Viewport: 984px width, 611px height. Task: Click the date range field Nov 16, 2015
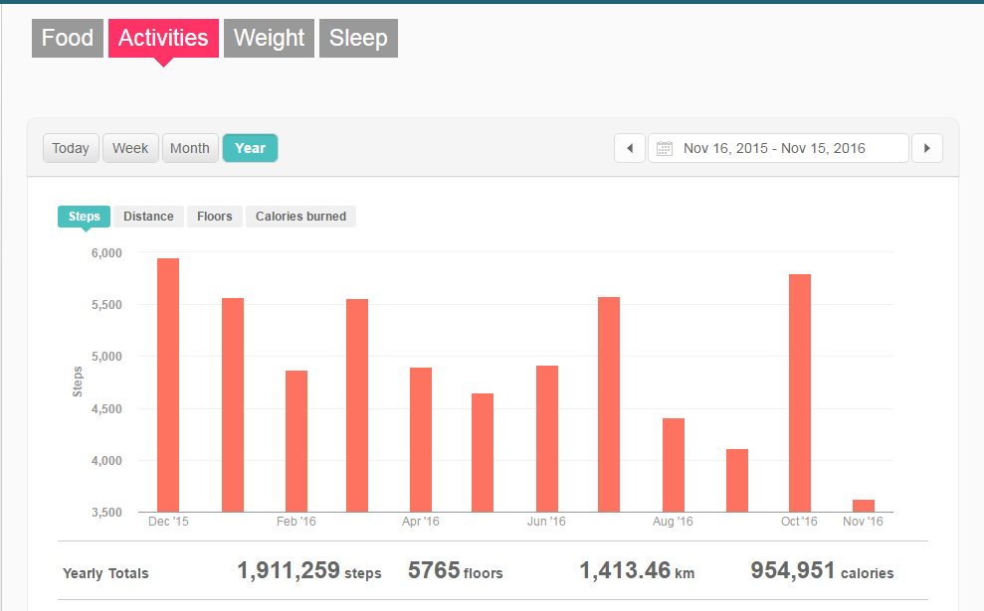(x=778, y=148)
